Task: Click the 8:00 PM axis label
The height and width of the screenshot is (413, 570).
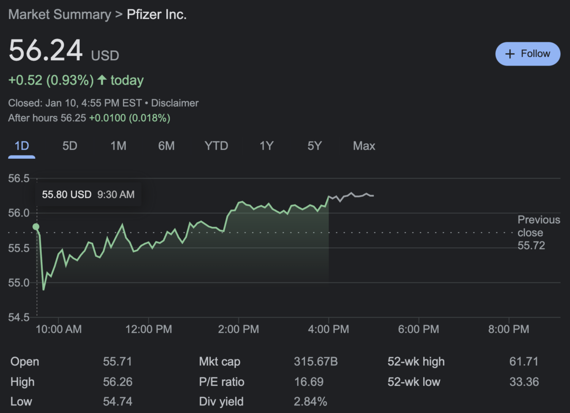Action: point(509,329)
